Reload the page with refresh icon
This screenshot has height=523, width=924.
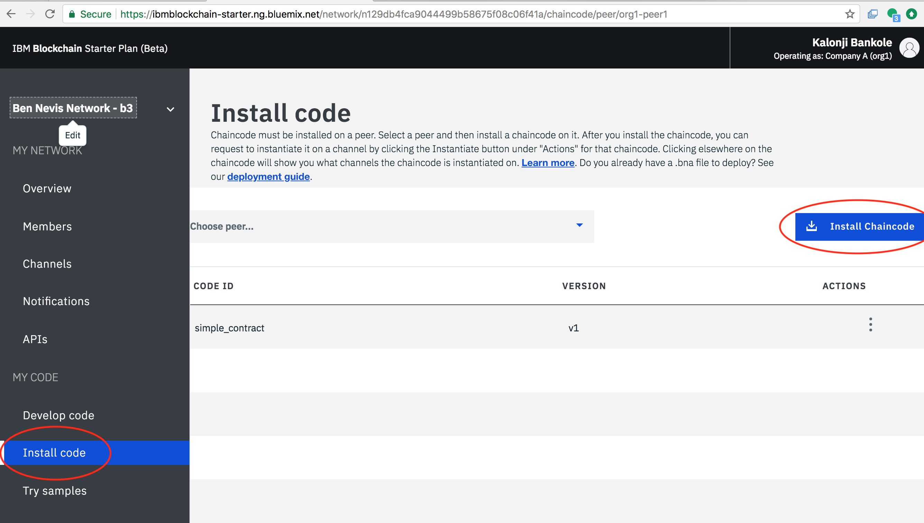(x=50, y=14)
